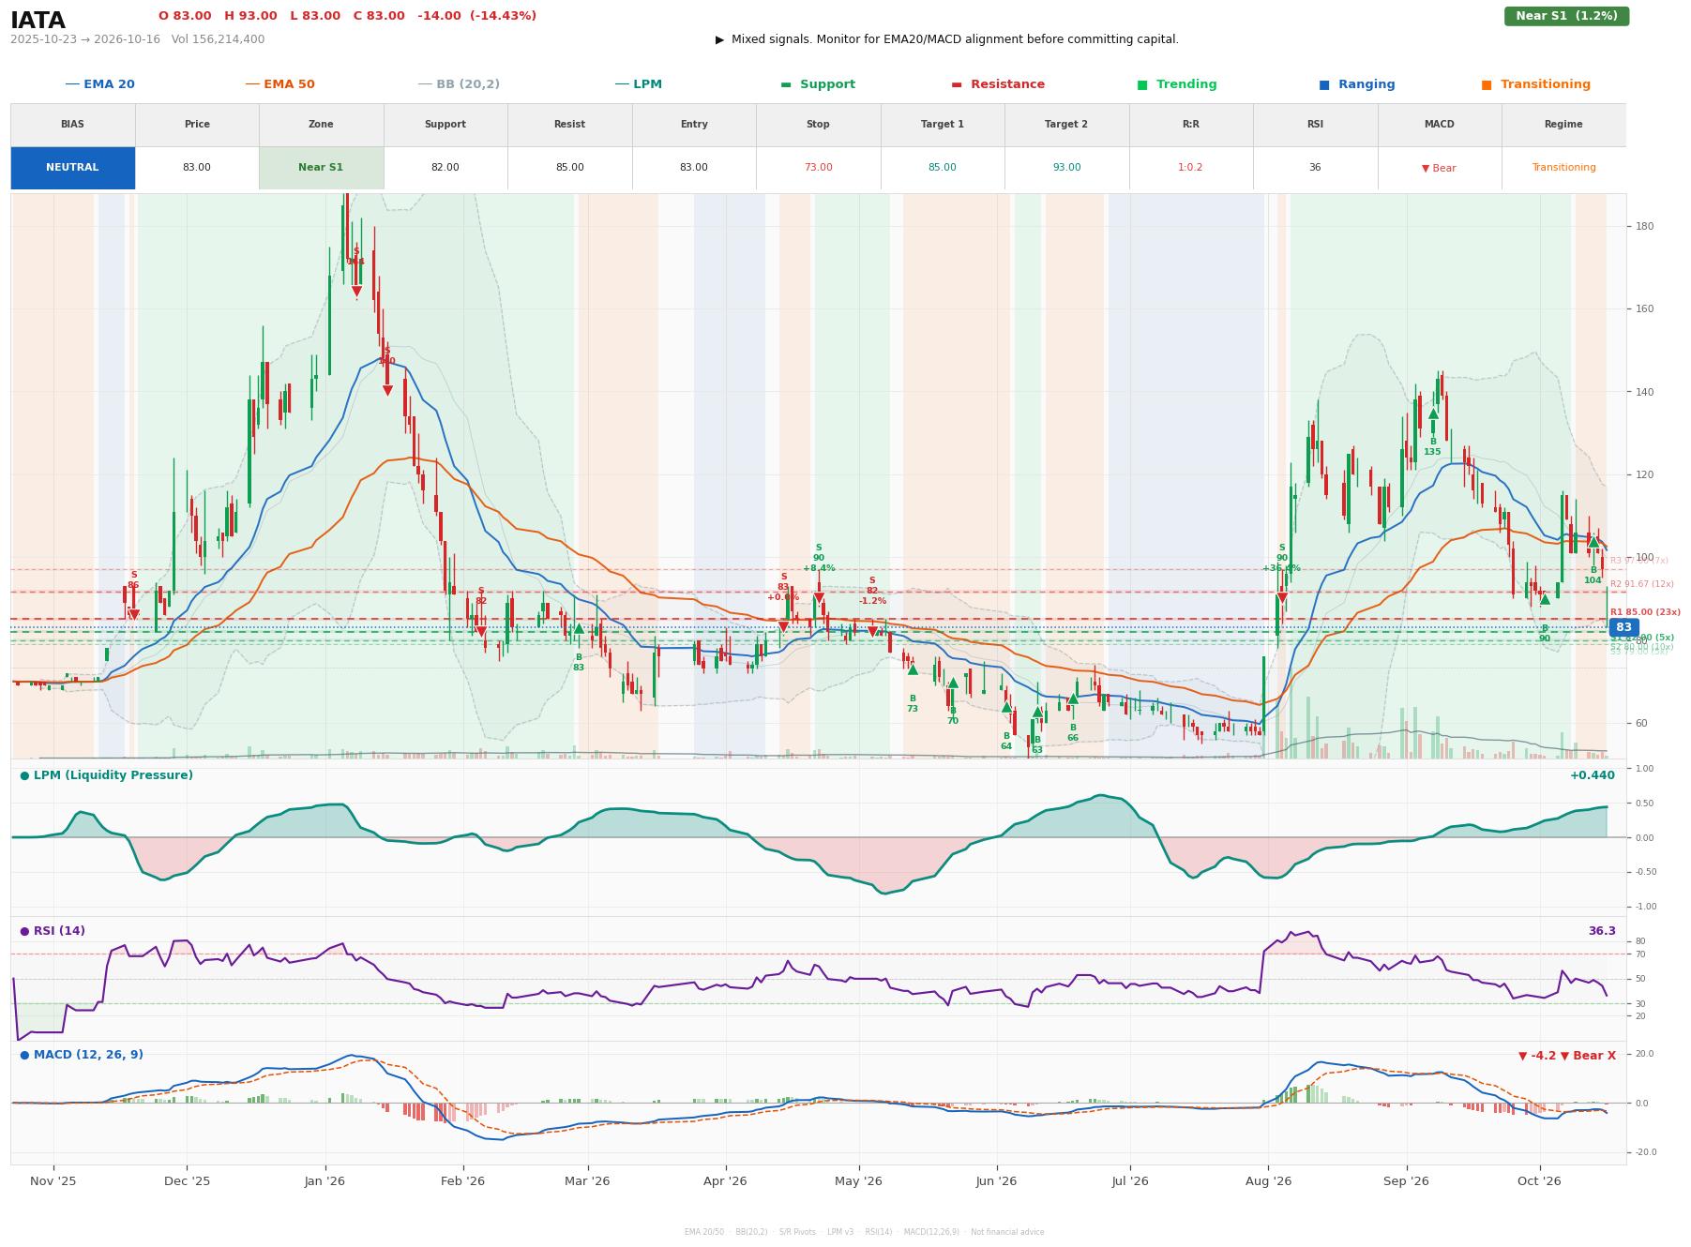The height and width of the screenshot is (1247, 1691).
Task: Click the -4.2 Bear X MACD readout
Action: (1567, 1056)
